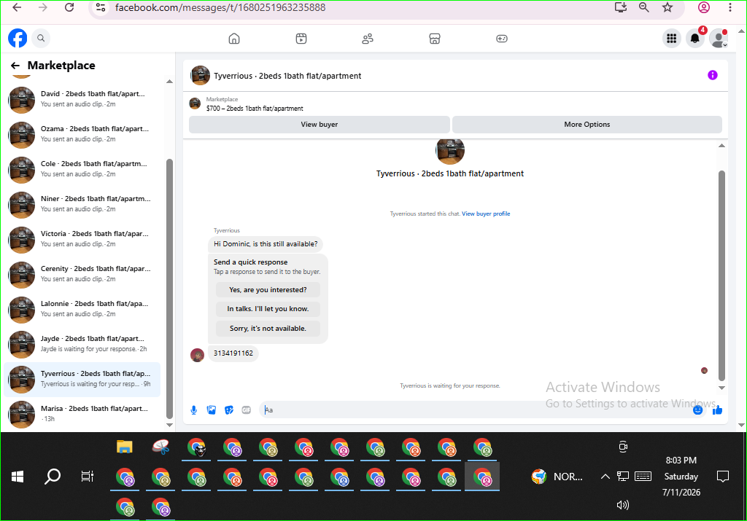Viewport: 747px width, 521px height.
Task: Choose a GIF icon
Action: tap(247, 410)
